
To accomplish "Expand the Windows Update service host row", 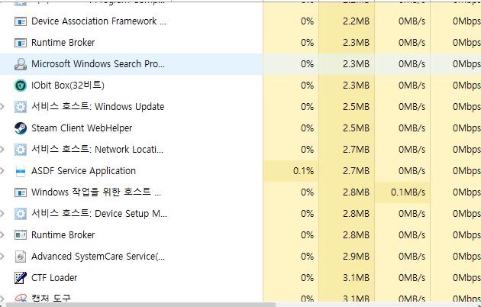I will pyautogui.click(x=4, y=107).
